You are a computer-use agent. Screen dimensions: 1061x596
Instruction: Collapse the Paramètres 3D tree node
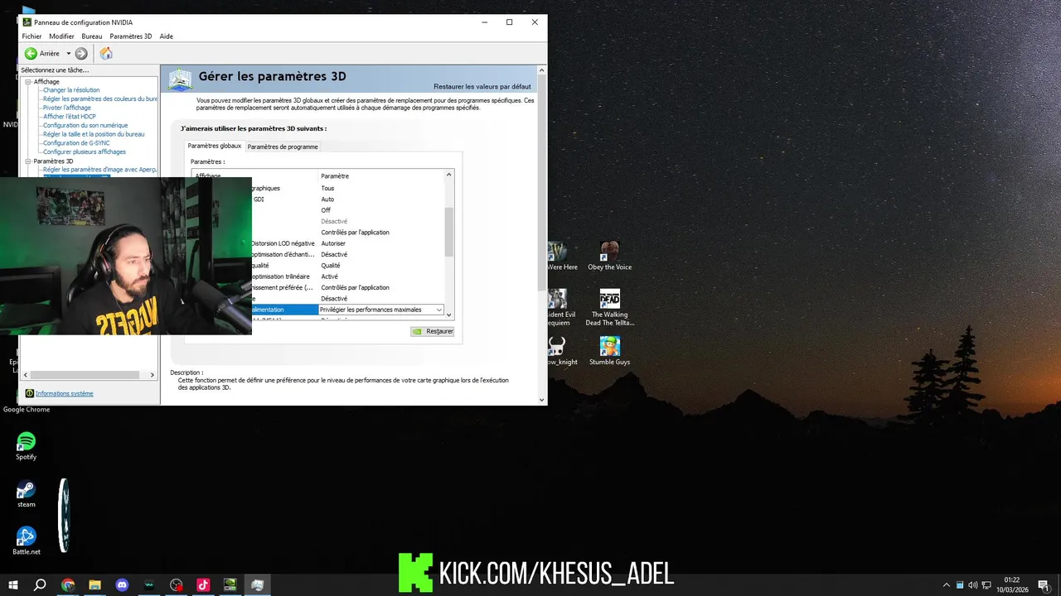[28, 161]
